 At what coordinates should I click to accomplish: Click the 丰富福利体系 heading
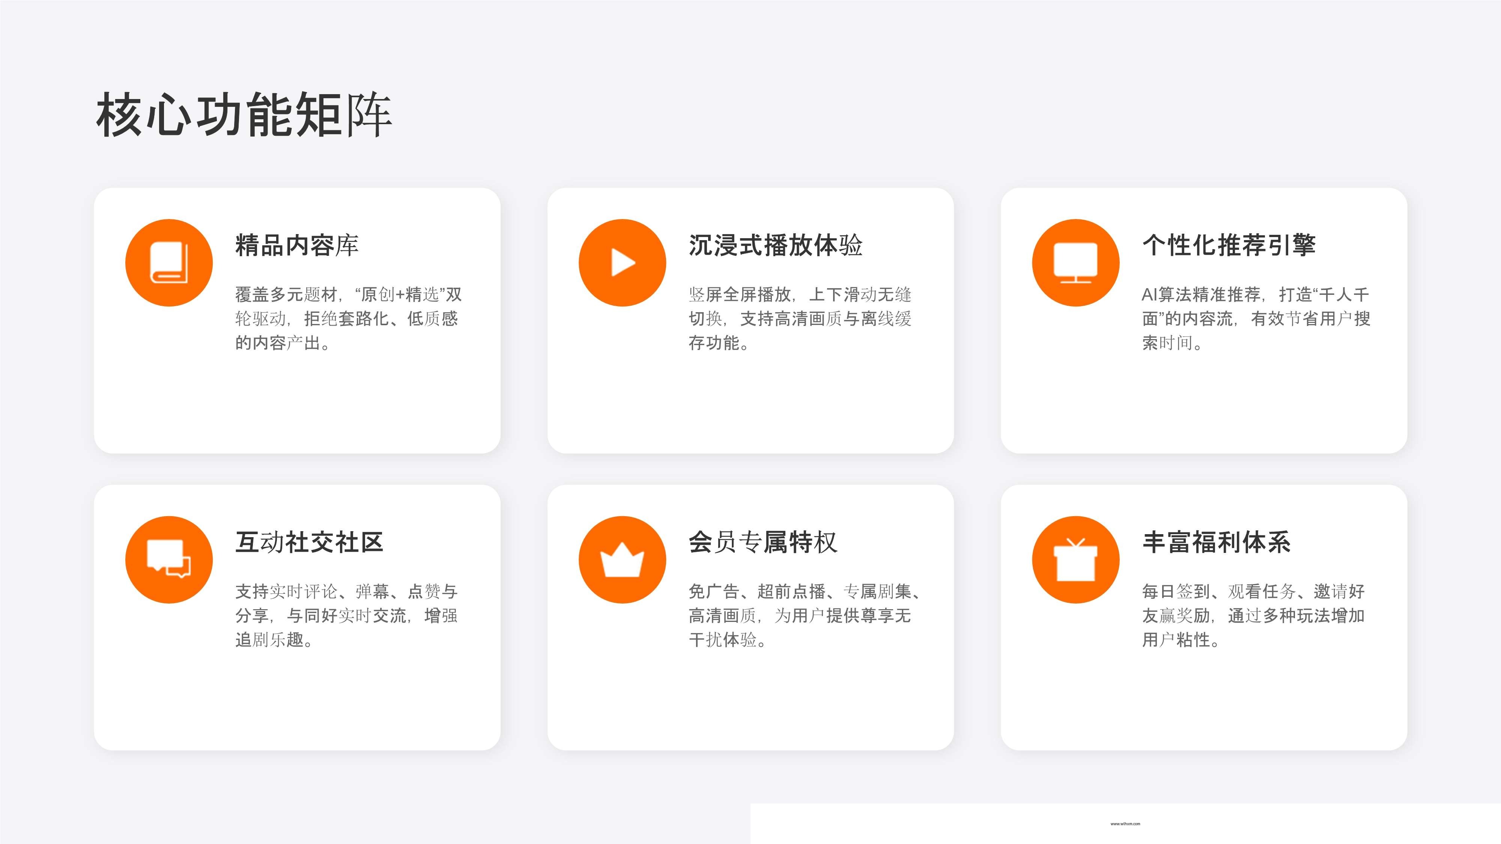1217,542
